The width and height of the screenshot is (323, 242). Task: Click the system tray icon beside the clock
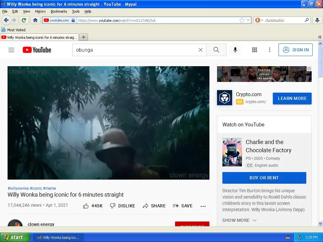300,238
